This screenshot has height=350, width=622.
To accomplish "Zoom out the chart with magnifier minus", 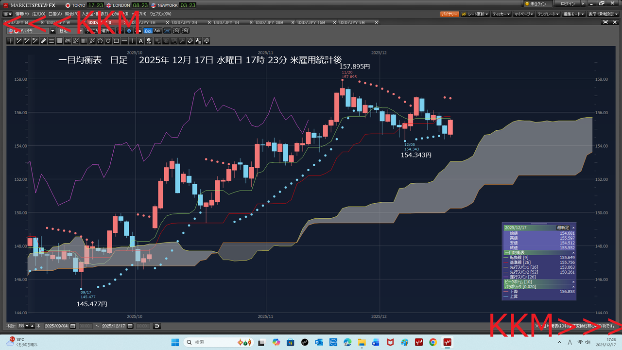I will pyautogui.click(x=176, y=31).
